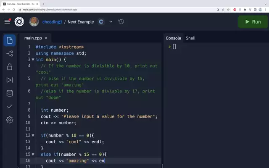This screenshot has width=269, height=168.
Task: Click the 'int number;' line
Action: click(x=55, y=110)
